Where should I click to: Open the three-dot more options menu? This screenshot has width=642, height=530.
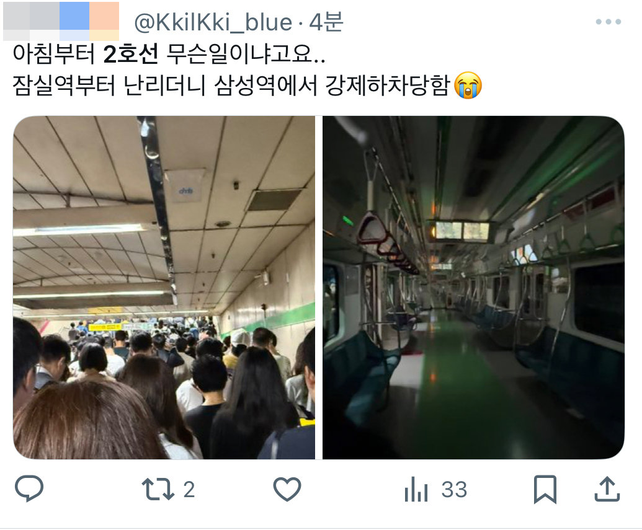[x=609, y=22]
